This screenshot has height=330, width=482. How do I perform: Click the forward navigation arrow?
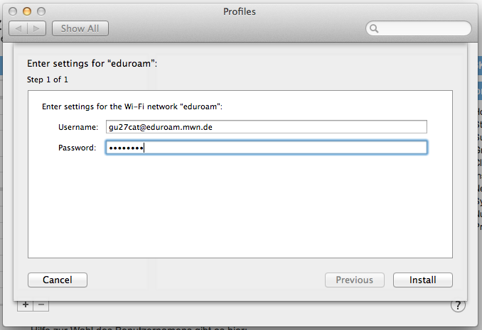pyautogui.click(x=37, y=28)
